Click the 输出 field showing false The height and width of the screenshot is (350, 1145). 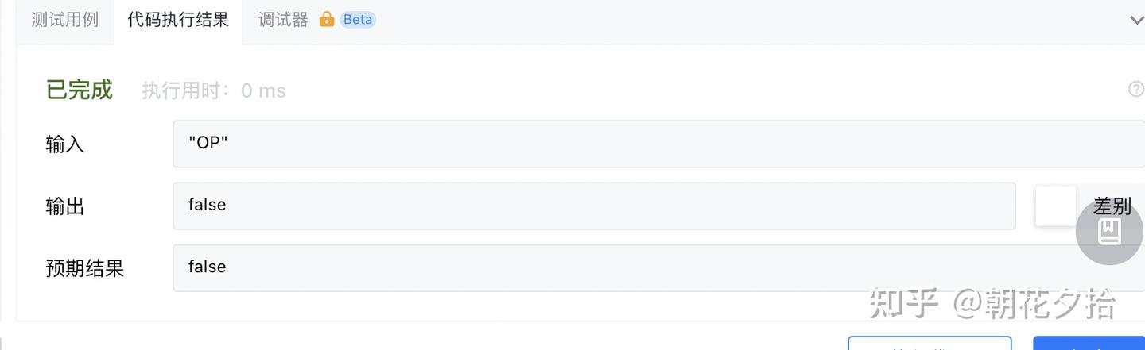click(x=593, y=206)
